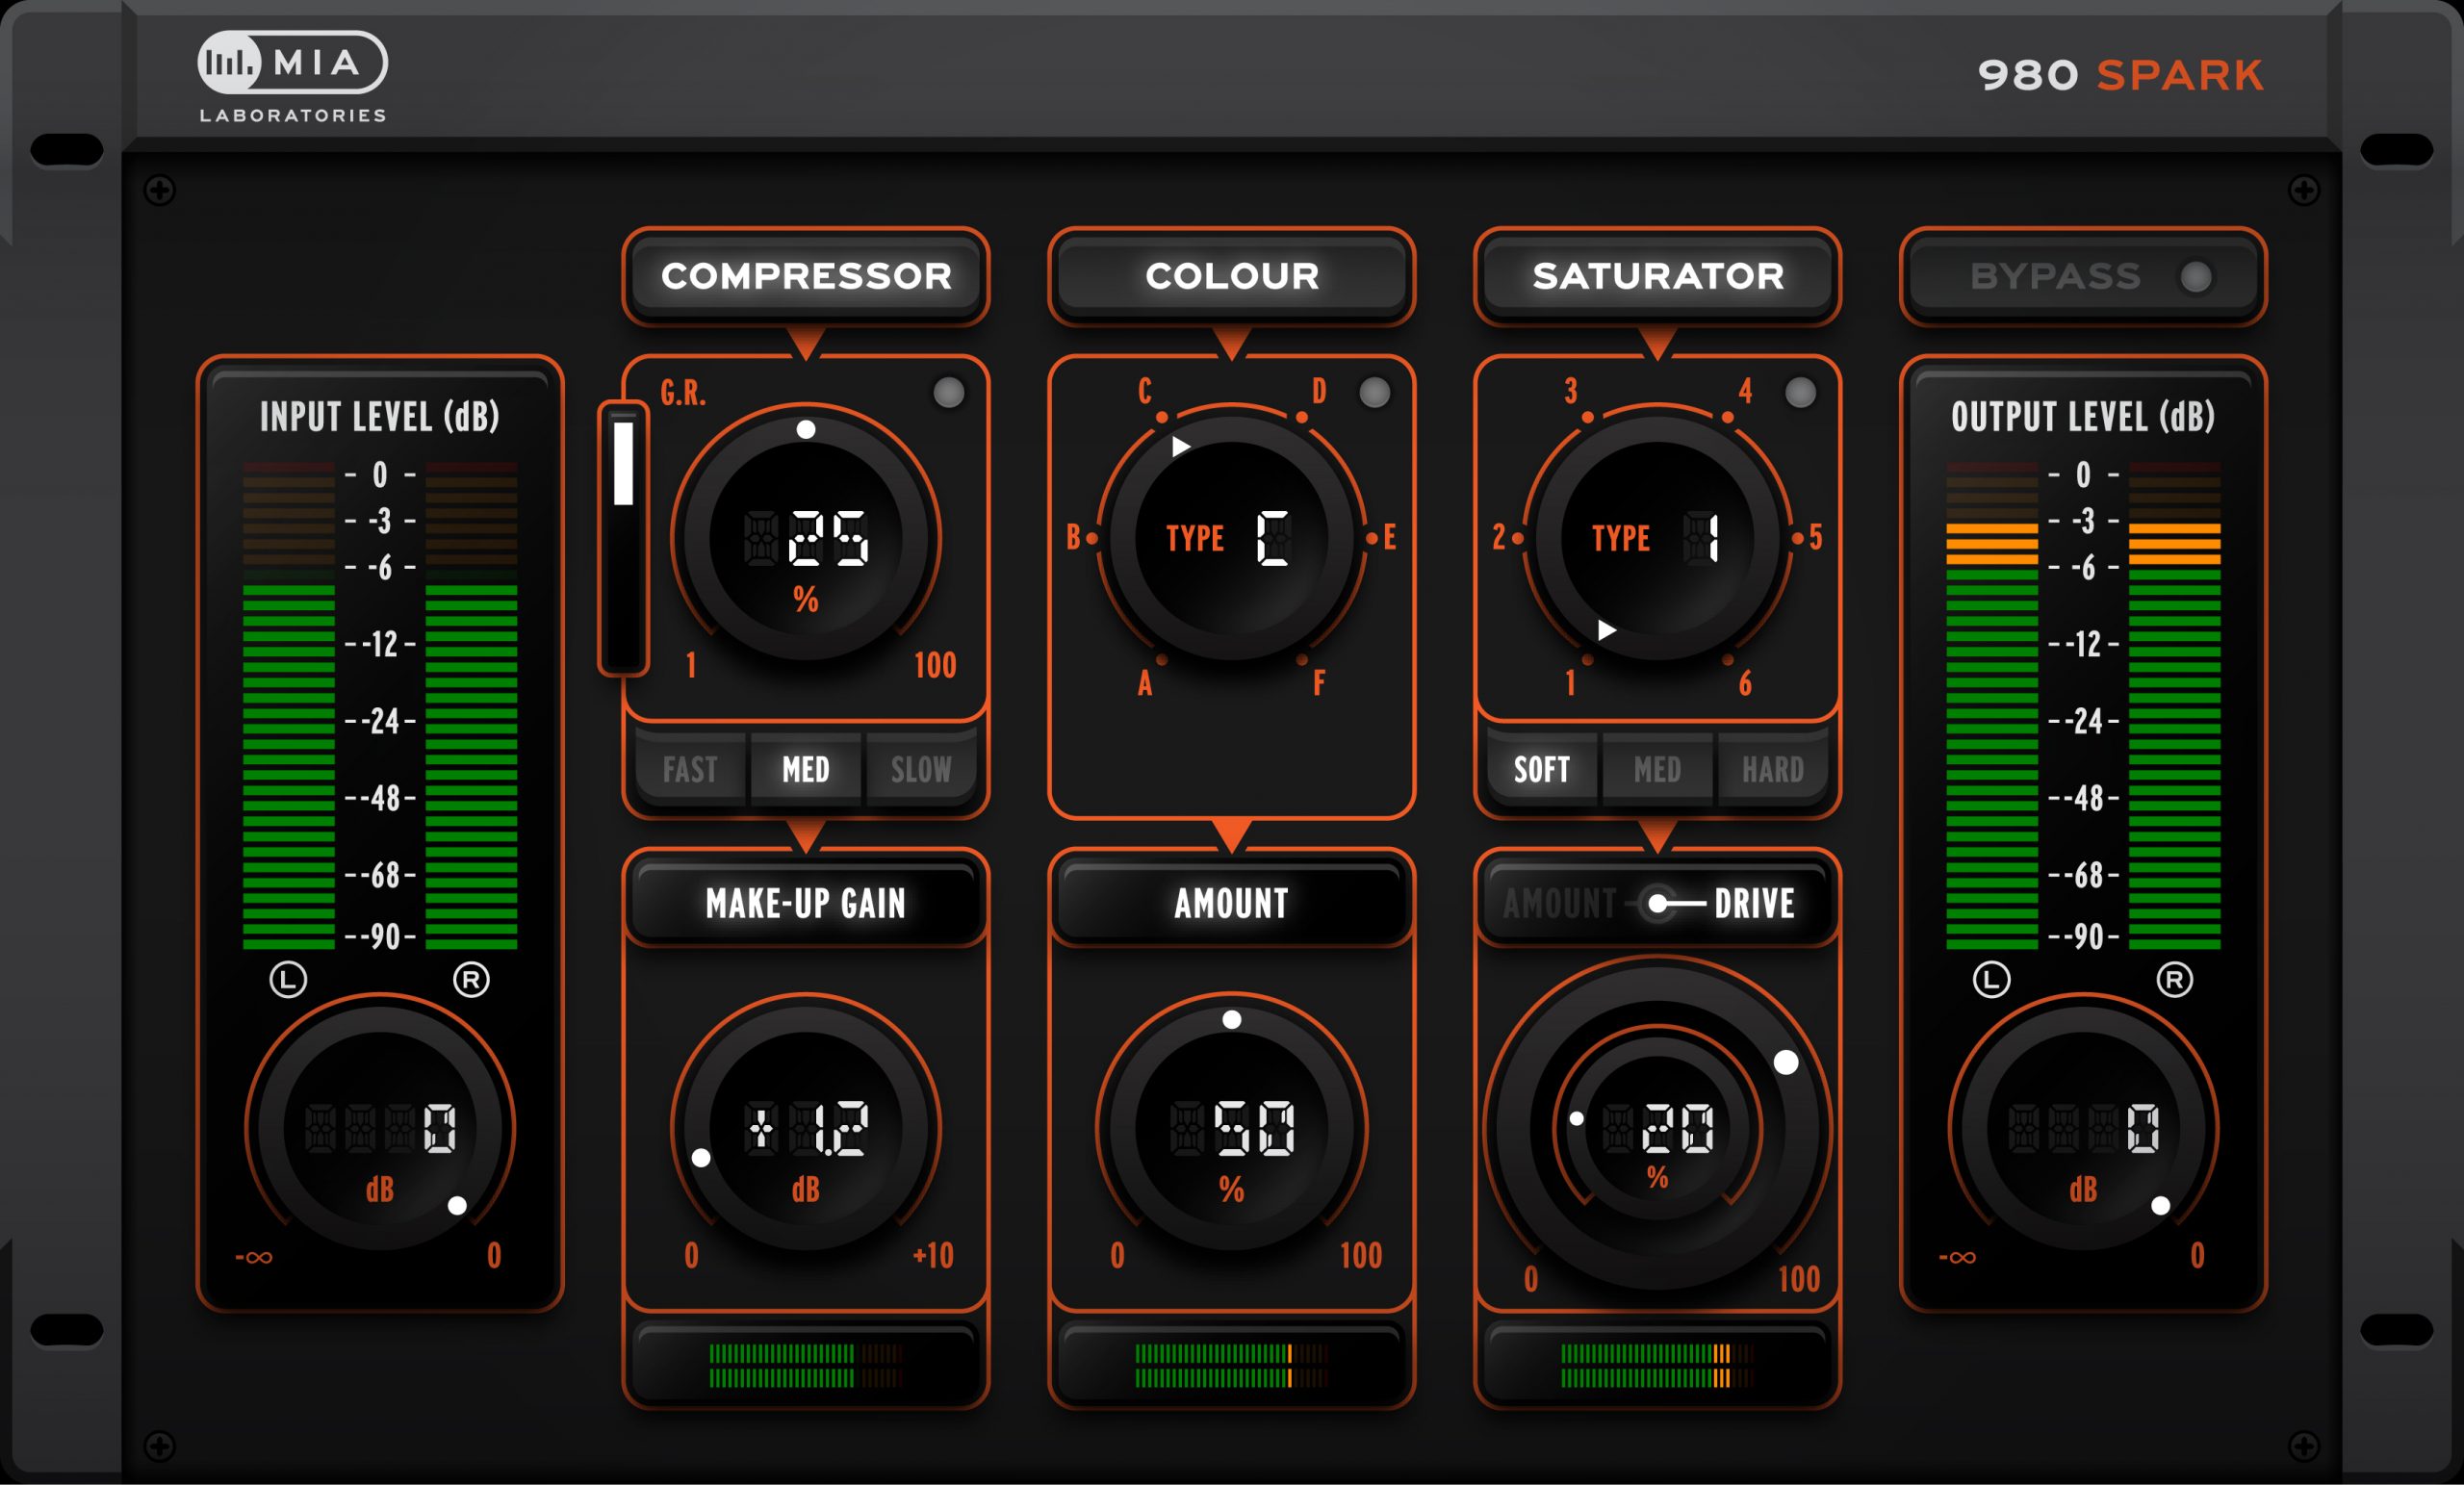The height and width of the screenshot is (1485, 2464).
Task: Toggle the BYPASS switch
Action: [2083, 277]
